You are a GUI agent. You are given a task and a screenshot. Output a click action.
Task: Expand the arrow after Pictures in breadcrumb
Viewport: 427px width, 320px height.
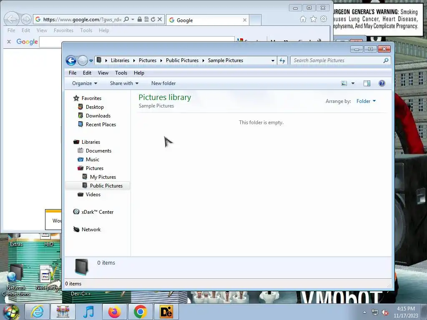pos(161,60)
